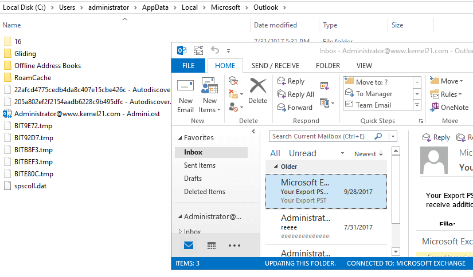Select the Team Email quick step
This screenshot has width=473, height=277.
(x=378, y=105)
